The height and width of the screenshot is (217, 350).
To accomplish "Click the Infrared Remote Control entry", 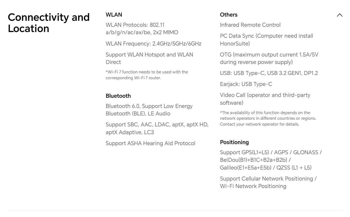I will (250, 25).
